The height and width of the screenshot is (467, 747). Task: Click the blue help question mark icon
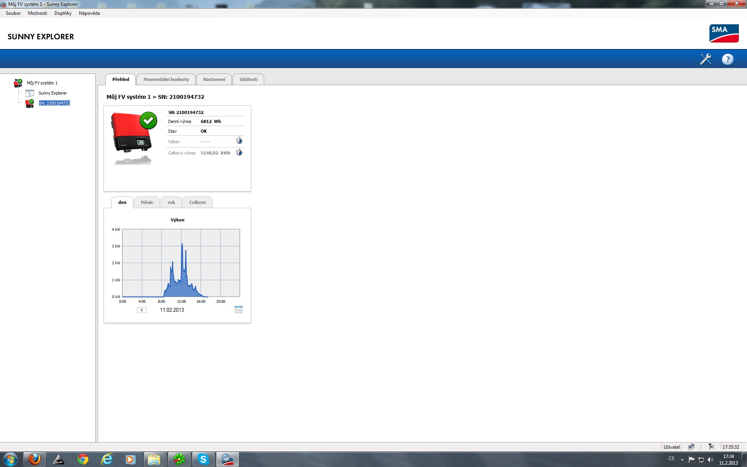pos(727,59)
